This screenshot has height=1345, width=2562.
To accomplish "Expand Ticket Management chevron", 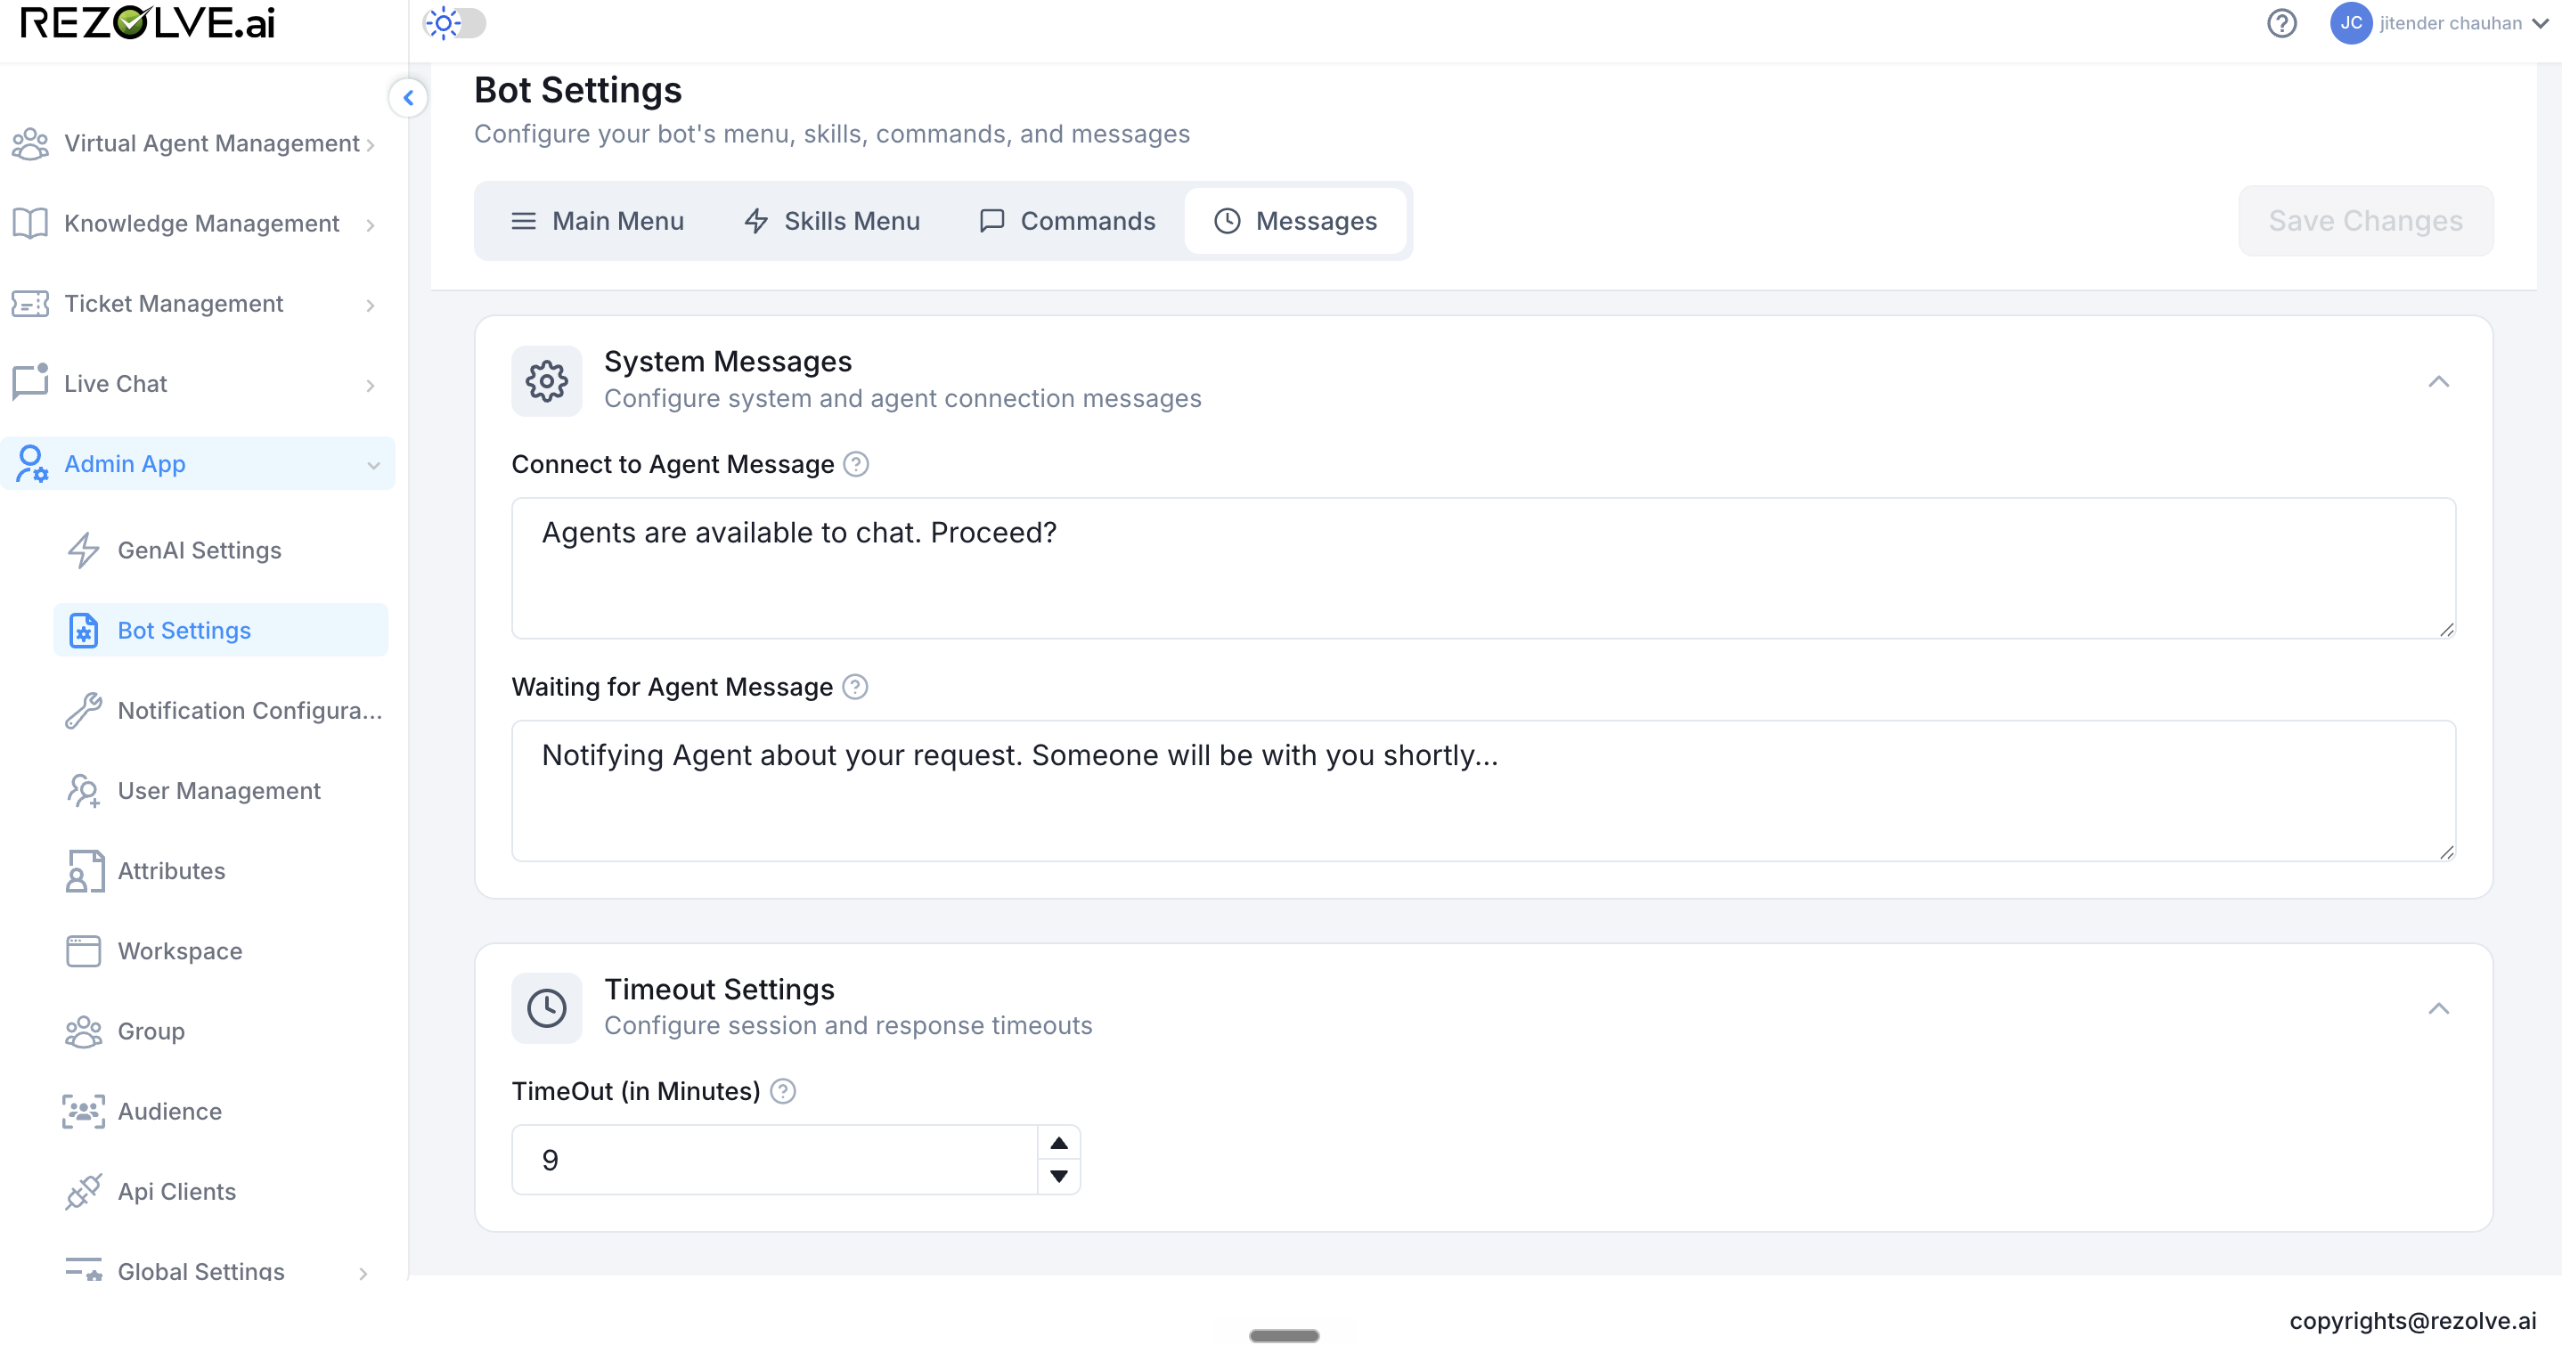I will (370, 306).
